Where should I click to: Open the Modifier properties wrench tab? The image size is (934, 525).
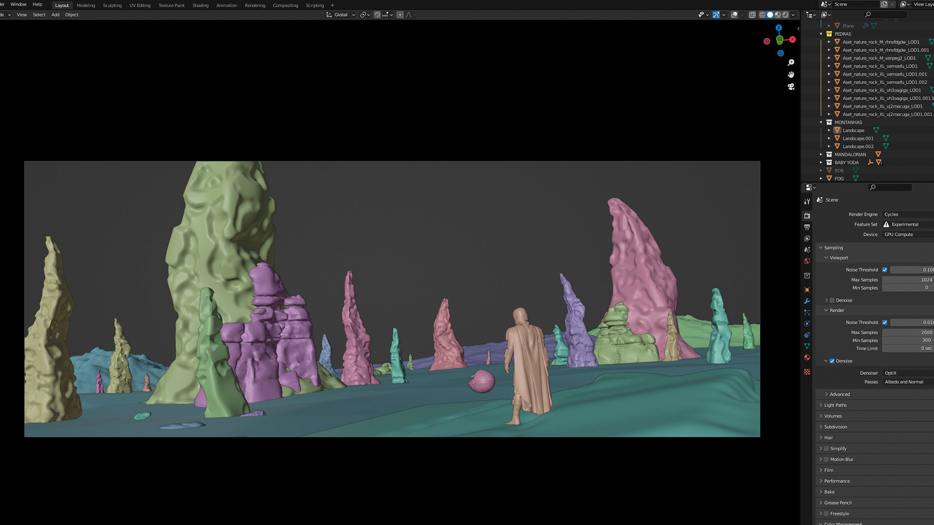(x=807, y=301)
